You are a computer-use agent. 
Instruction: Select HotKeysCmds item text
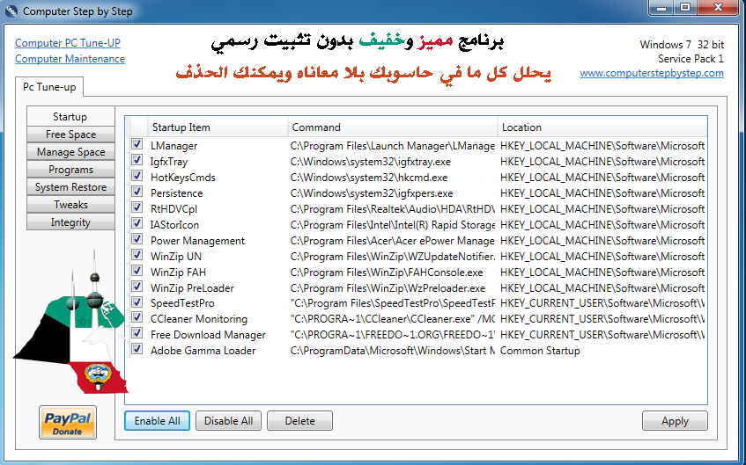pyautogui.click(x=182, y=178)
